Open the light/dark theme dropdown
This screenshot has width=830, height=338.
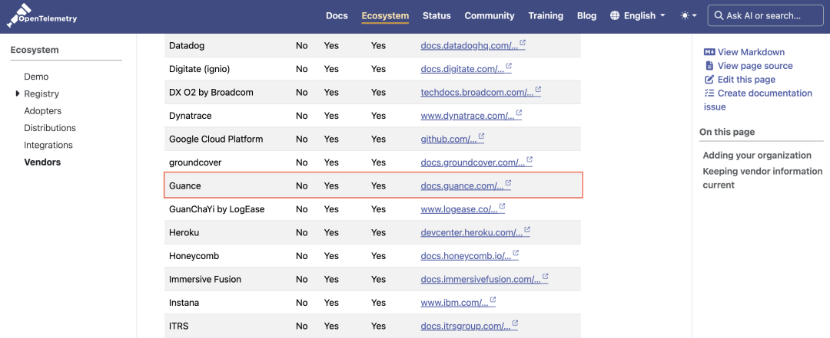689,16
